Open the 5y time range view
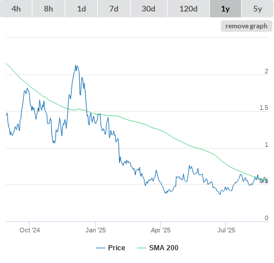The width and height of the screenshot is (274, 263). (258, 9)
